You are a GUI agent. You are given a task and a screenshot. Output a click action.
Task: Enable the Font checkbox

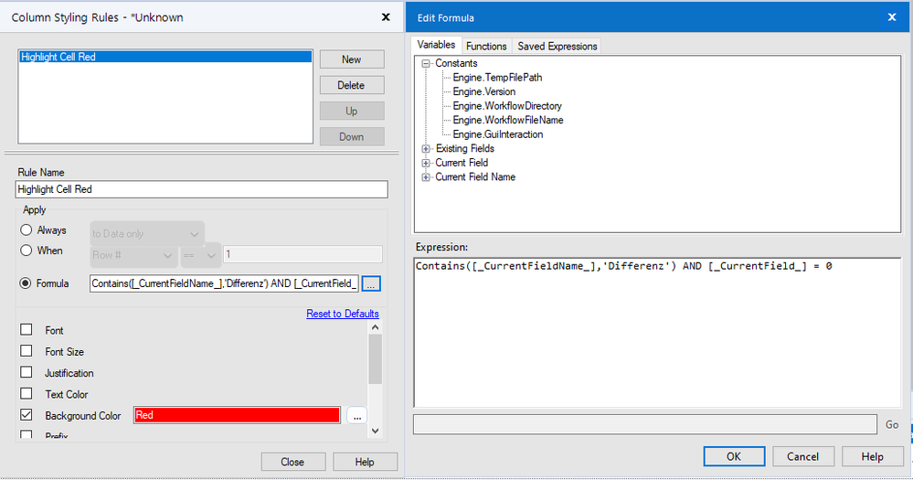(27, 330)
